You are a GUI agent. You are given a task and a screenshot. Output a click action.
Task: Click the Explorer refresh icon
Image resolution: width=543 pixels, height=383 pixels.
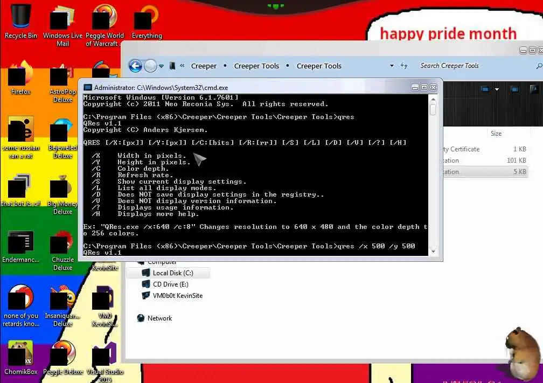coord(404,66)
